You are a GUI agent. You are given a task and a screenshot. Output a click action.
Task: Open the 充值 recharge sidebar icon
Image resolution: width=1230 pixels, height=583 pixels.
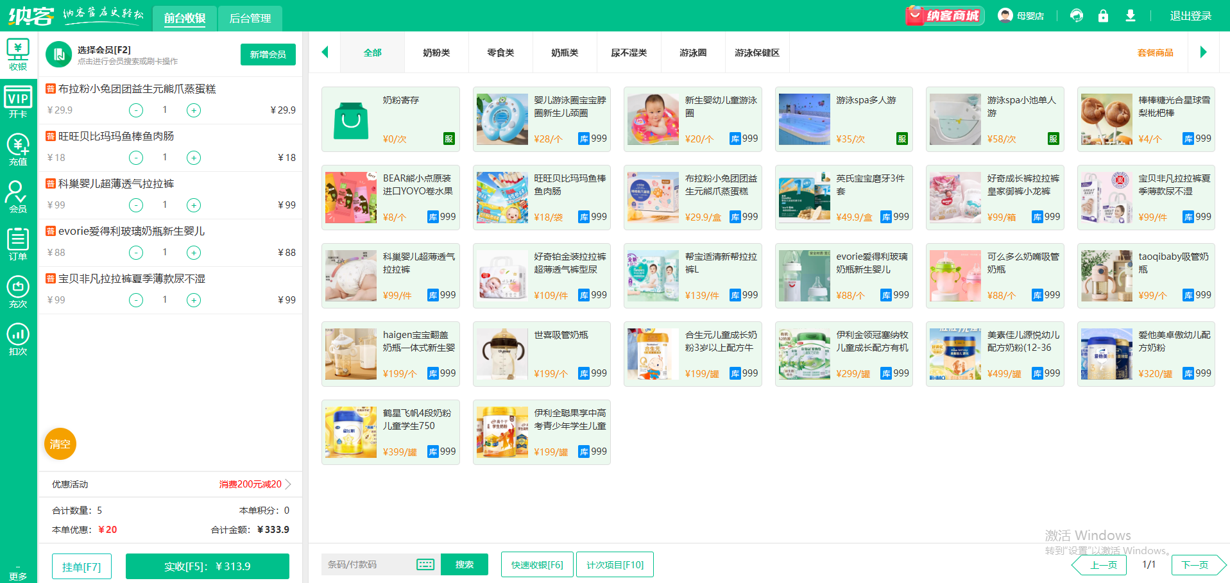point(18,149)
